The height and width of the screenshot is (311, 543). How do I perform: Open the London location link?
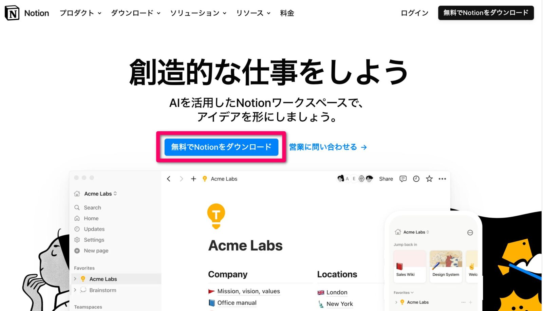337,292
